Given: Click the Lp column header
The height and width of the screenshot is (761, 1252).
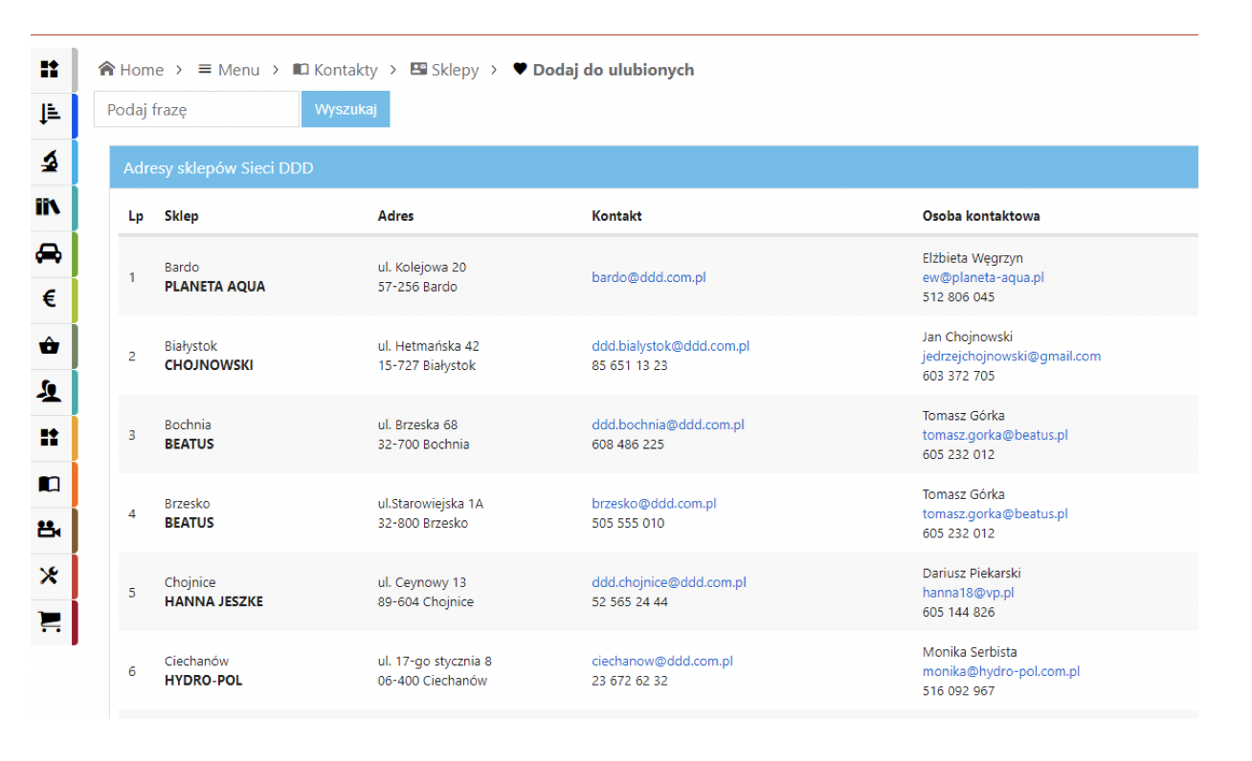Looking at the screenshot, I should 136,216.
